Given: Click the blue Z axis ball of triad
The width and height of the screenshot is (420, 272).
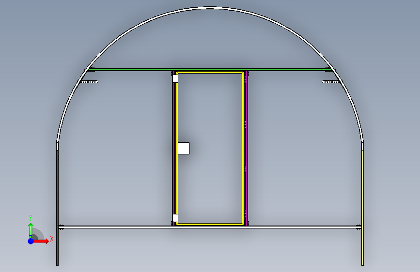Looking at the screenshot, I should 31,241.
